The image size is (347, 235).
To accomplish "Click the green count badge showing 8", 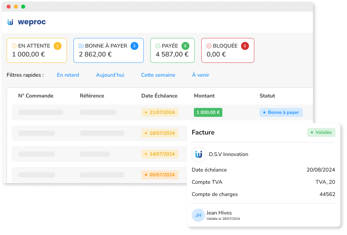I will coord(185,46).
